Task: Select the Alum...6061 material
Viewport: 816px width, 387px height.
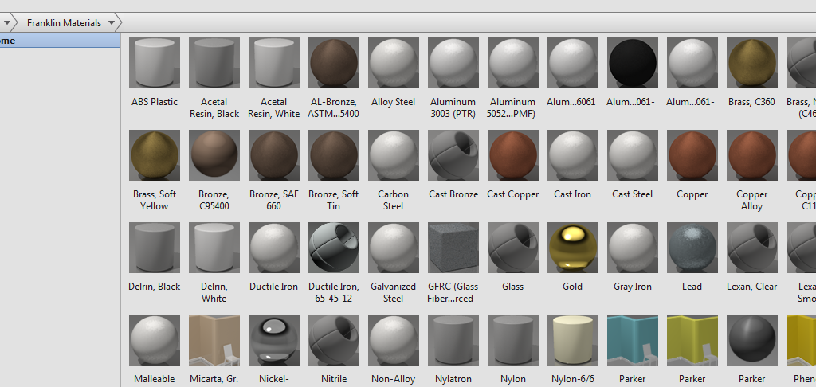Action: point(573,62)
